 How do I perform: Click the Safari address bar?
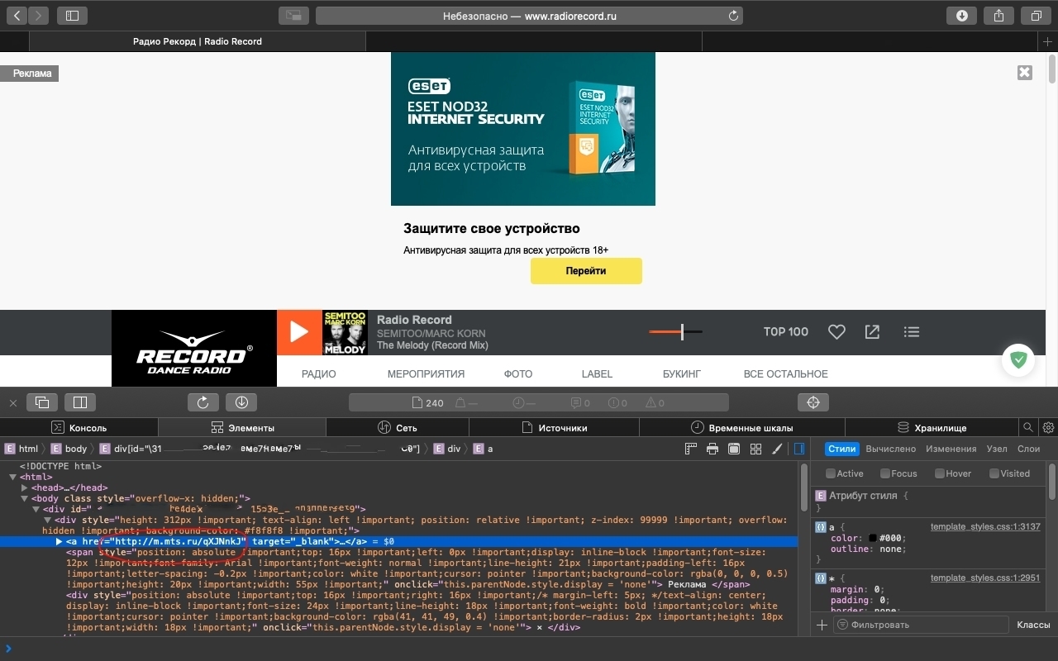tap(529, 16)
